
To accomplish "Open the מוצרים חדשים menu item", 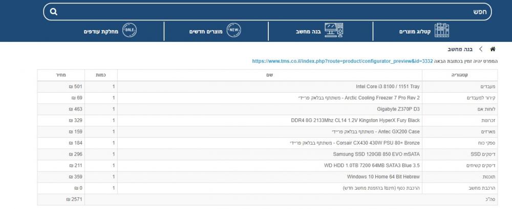I will [206, 32].
